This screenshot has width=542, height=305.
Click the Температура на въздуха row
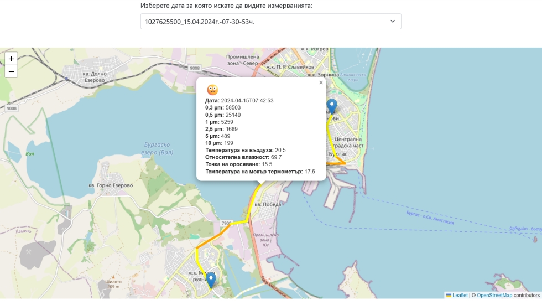pyautogui.click(x=246, y=150)
